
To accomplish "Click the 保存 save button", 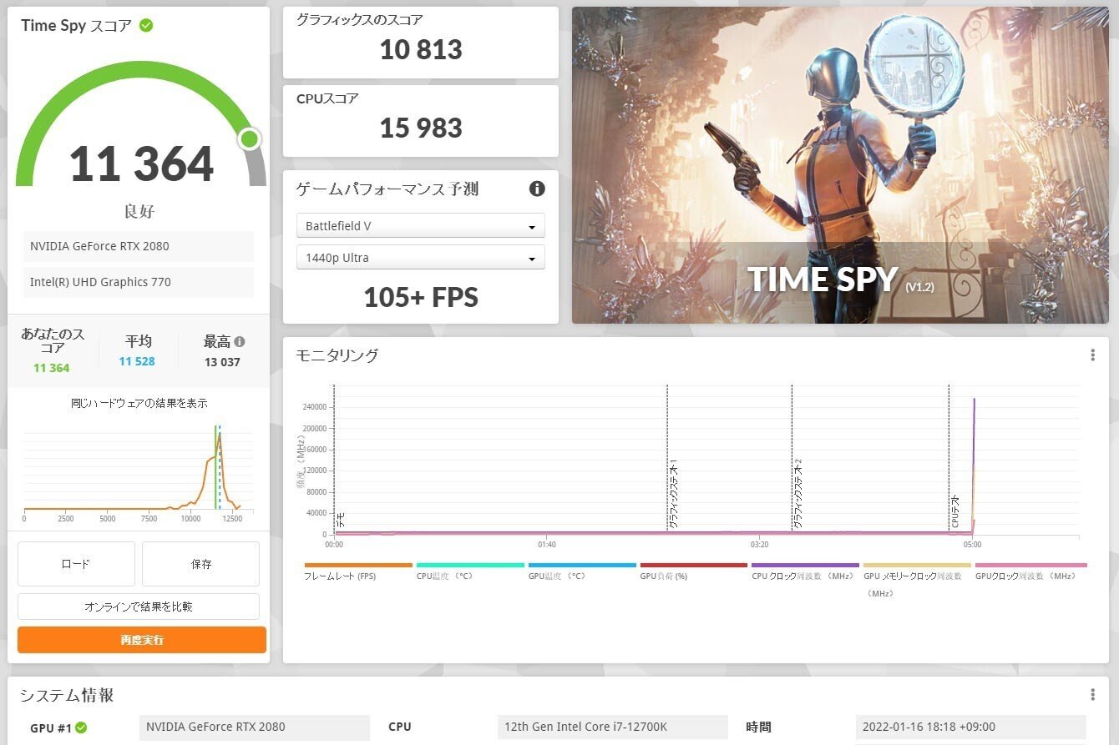I will (x=200, y=564).
